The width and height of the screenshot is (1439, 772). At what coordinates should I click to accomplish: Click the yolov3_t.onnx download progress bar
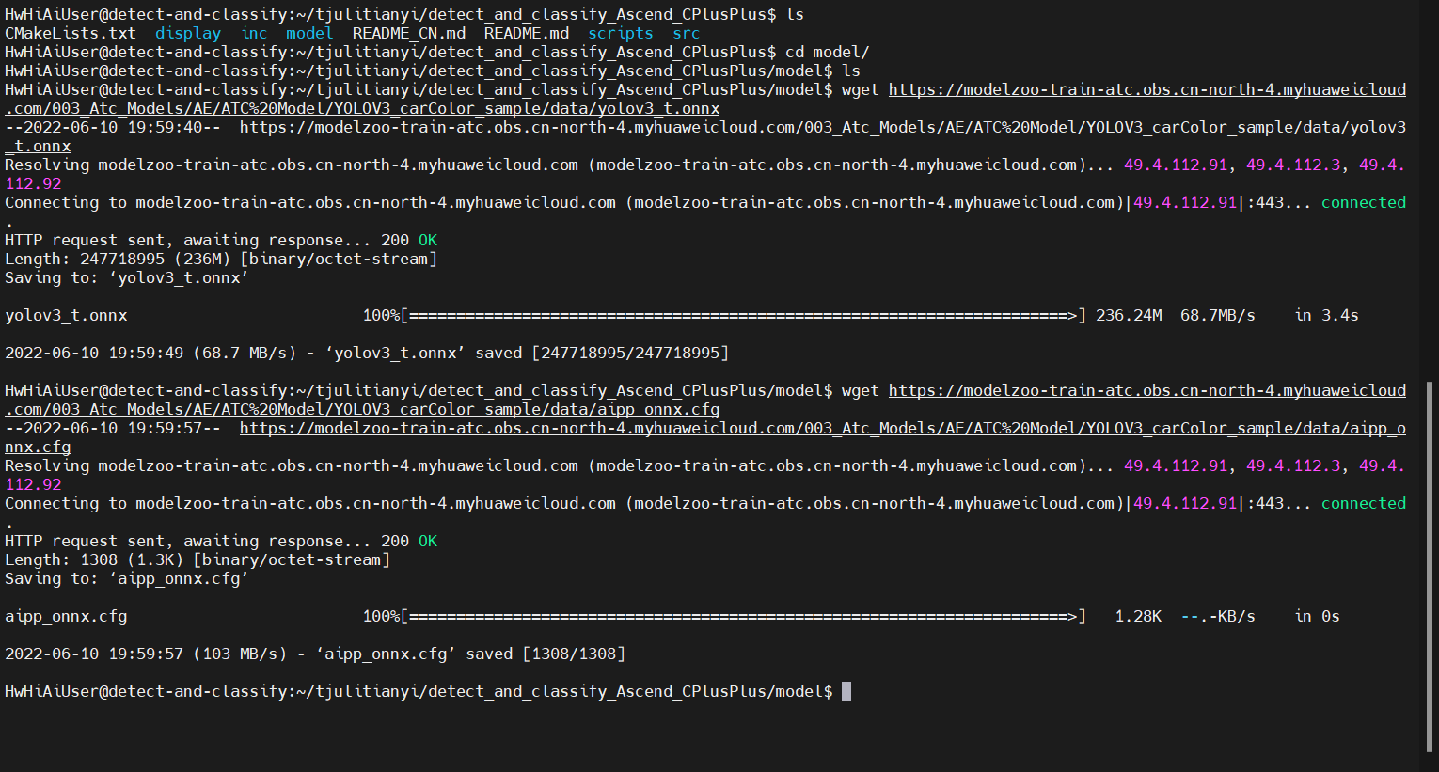[743, 316]
